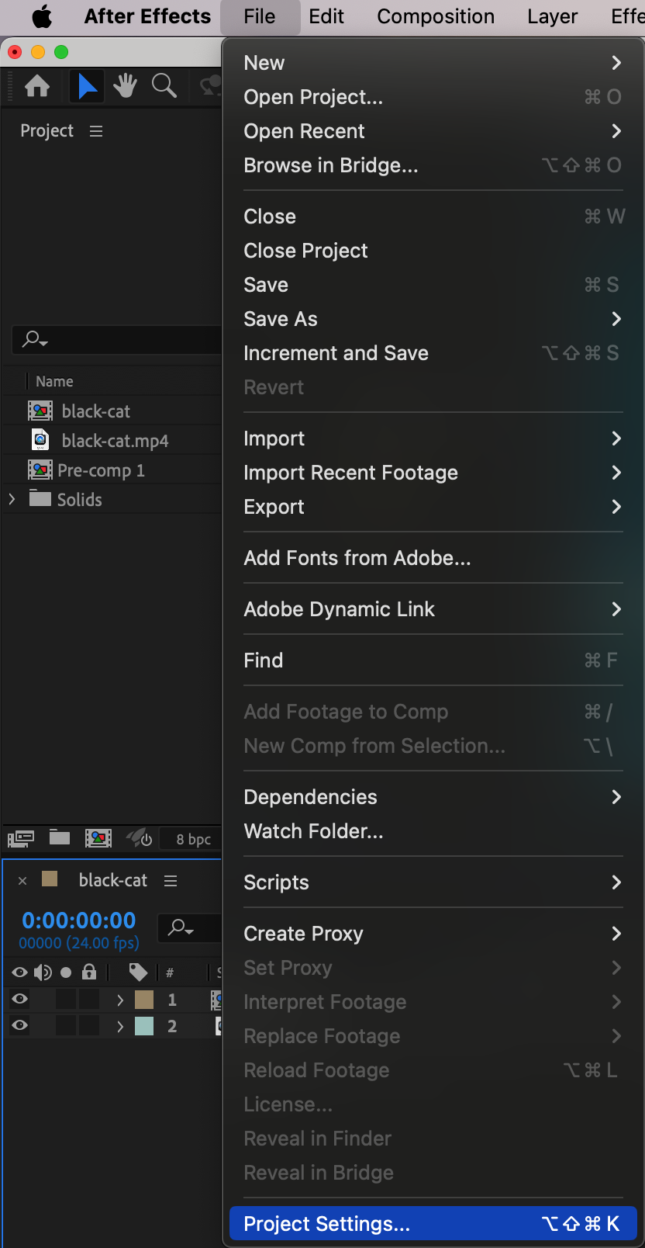The image size is (645, 1248).
Task: Select the Solids folder name
Action: (80, 500)
